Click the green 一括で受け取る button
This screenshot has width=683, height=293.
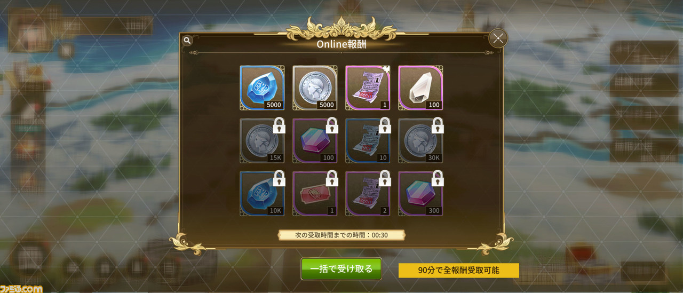[x=341, y=269]
